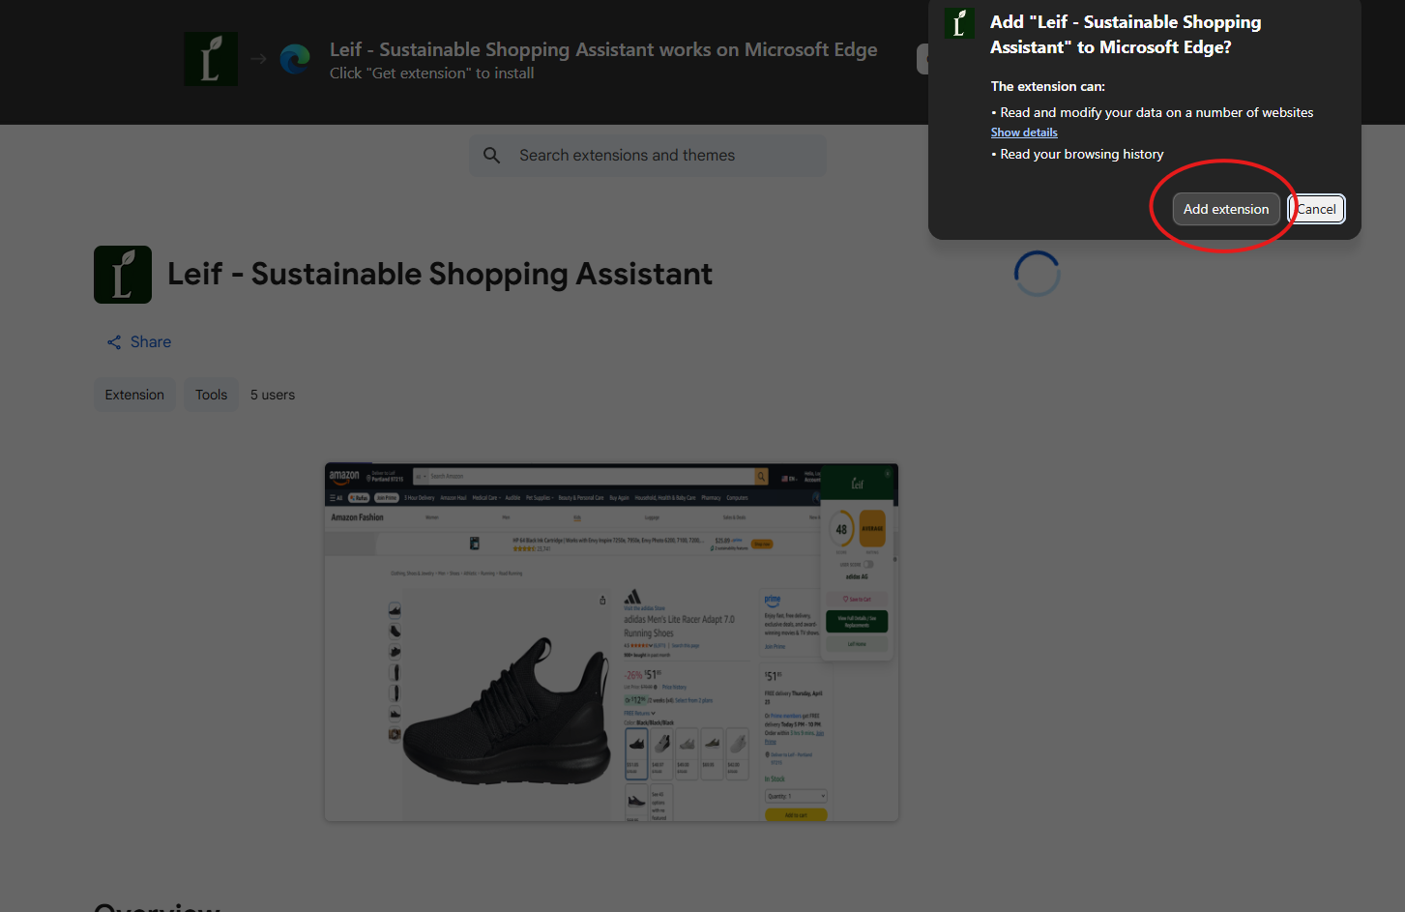Viewport: 1405px width, 912px height.
Task: Click the Microsoft Edge icon in banner
Action: point(295,60)
